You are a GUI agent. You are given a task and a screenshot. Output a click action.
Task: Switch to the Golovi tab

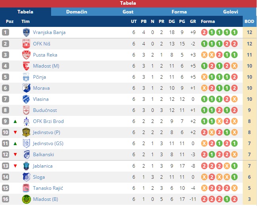(230, 12)
